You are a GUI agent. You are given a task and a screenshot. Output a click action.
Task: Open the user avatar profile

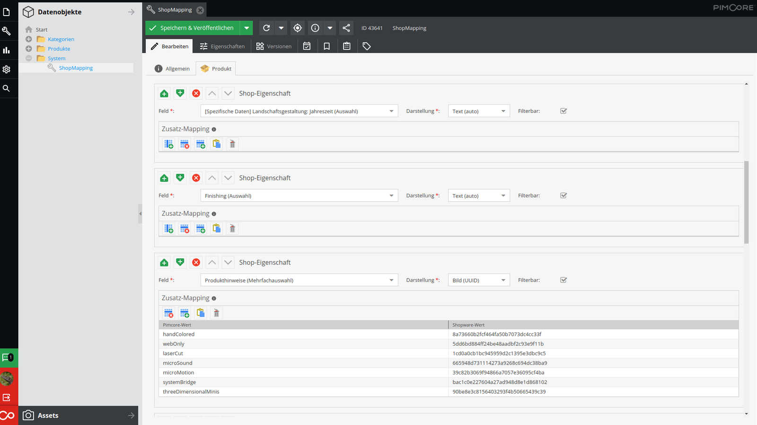point(7,379)
